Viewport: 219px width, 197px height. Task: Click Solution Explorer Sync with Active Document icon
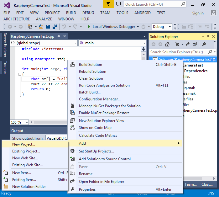(x=188, y=44)
